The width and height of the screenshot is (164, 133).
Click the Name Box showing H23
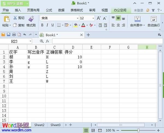point(18,41)
